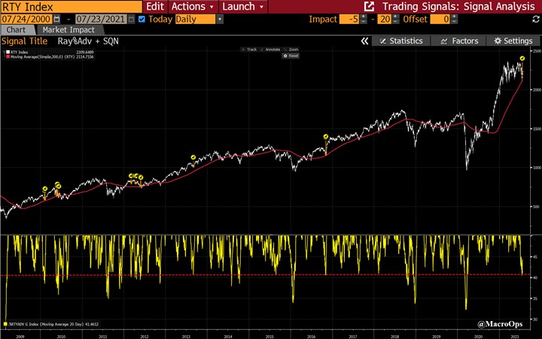542x339 pixels.
Task: Open the Statistics panel
Action: click(401, 41)
